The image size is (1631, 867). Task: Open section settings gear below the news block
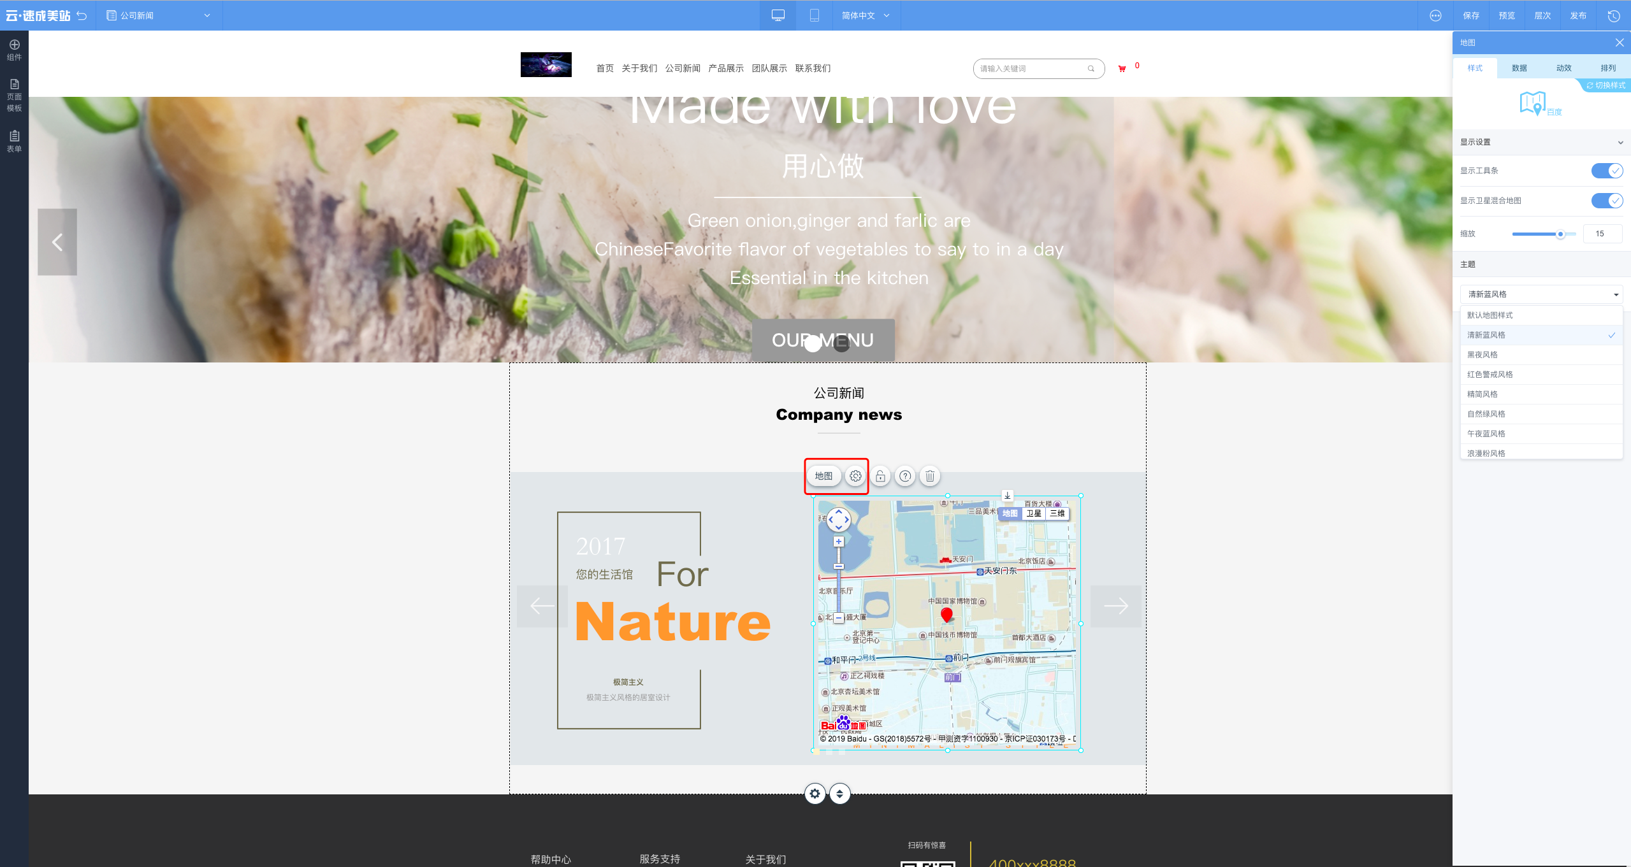pos(815,794)
